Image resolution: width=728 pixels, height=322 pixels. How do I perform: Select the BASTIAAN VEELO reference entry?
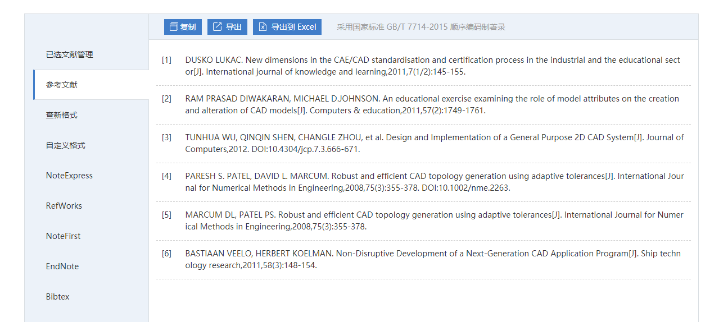coord(432,260)
